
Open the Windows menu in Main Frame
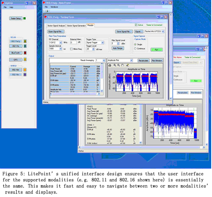54,7
